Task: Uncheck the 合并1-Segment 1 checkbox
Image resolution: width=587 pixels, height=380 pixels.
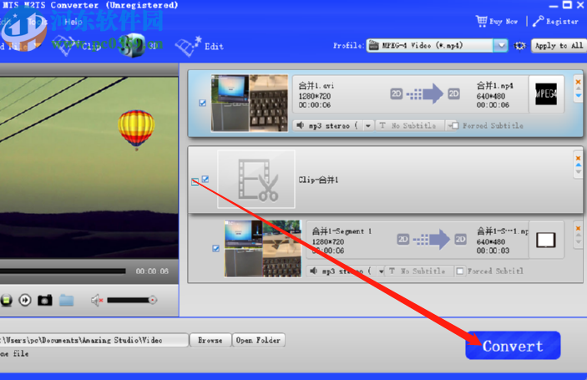Action: pos(215,248)
